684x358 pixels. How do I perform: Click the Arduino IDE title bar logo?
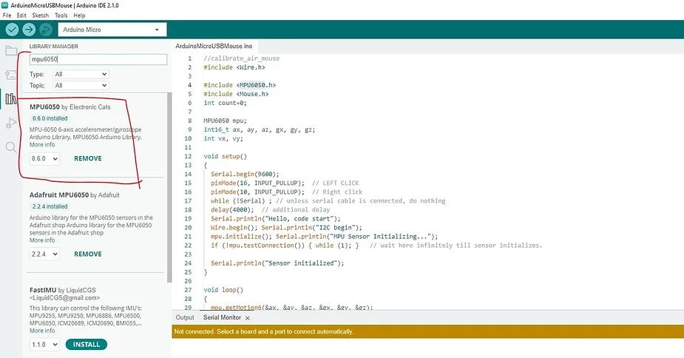[x=4, y=5]
